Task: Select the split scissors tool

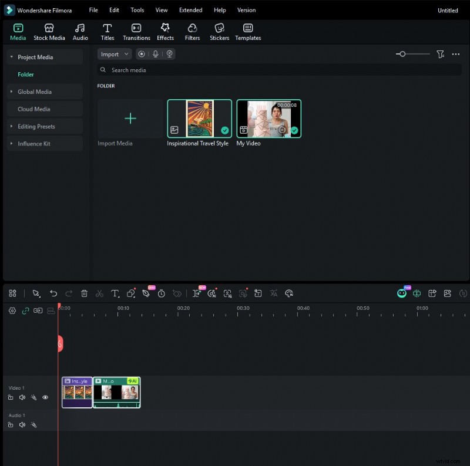Action: click(x=99, y=293)
